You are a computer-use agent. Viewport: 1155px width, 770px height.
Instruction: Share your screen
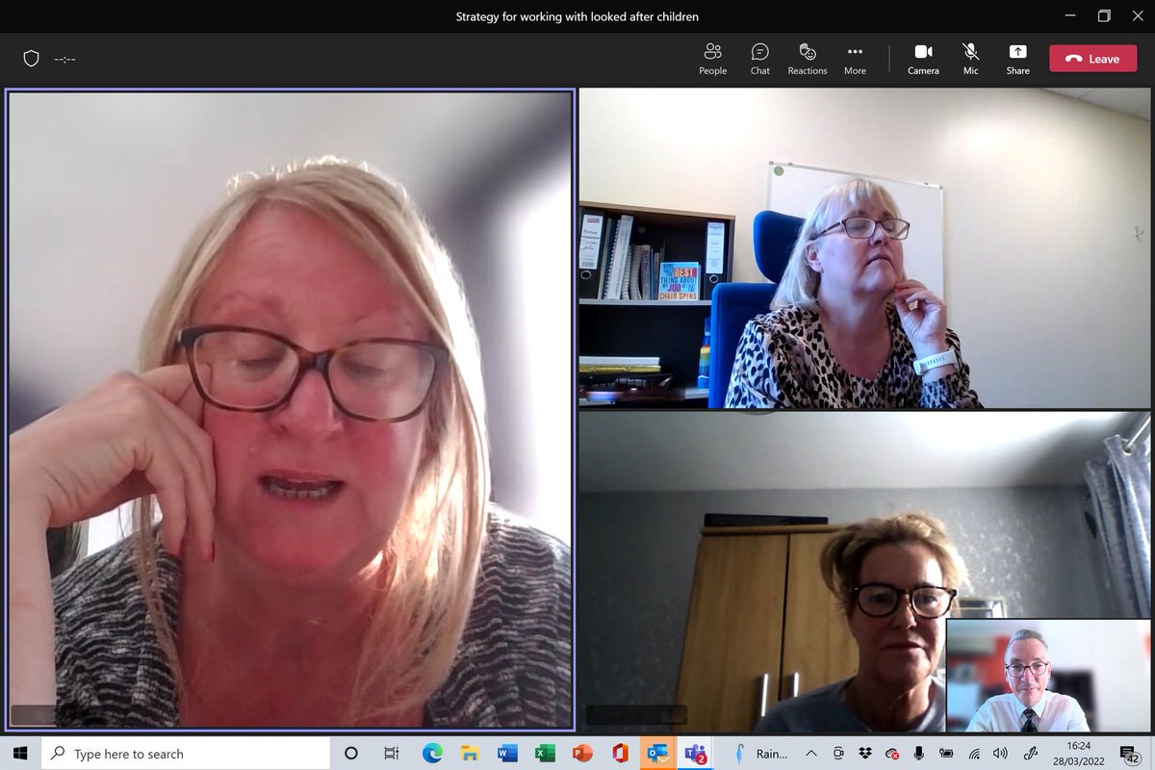1017,58
